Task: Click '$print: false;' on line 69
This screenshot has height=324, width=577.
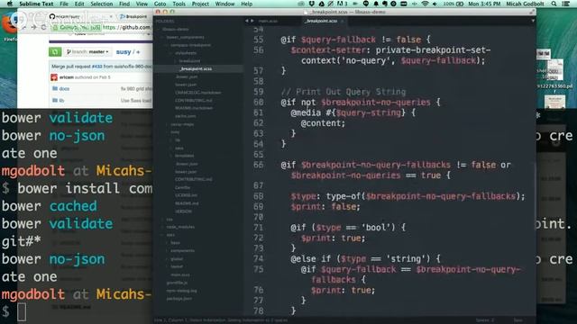Action: coord(325,207)
